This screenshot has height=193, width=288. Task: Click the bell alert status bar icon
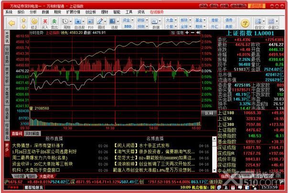coord(226,187)
